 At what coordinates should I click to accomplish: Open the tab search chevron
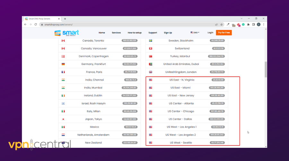click(x=241, y=18)
